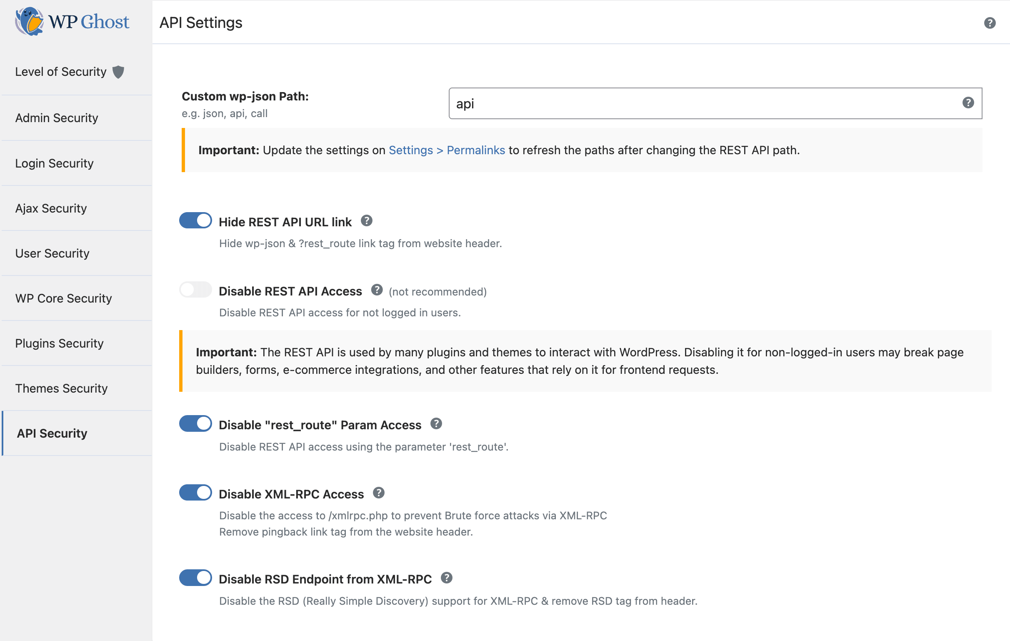Click the WP Ghost logo

click(72, 21)
